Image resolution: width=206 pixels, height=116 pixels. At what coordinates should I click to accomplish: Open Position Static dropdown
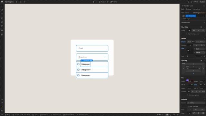point(196,103)
